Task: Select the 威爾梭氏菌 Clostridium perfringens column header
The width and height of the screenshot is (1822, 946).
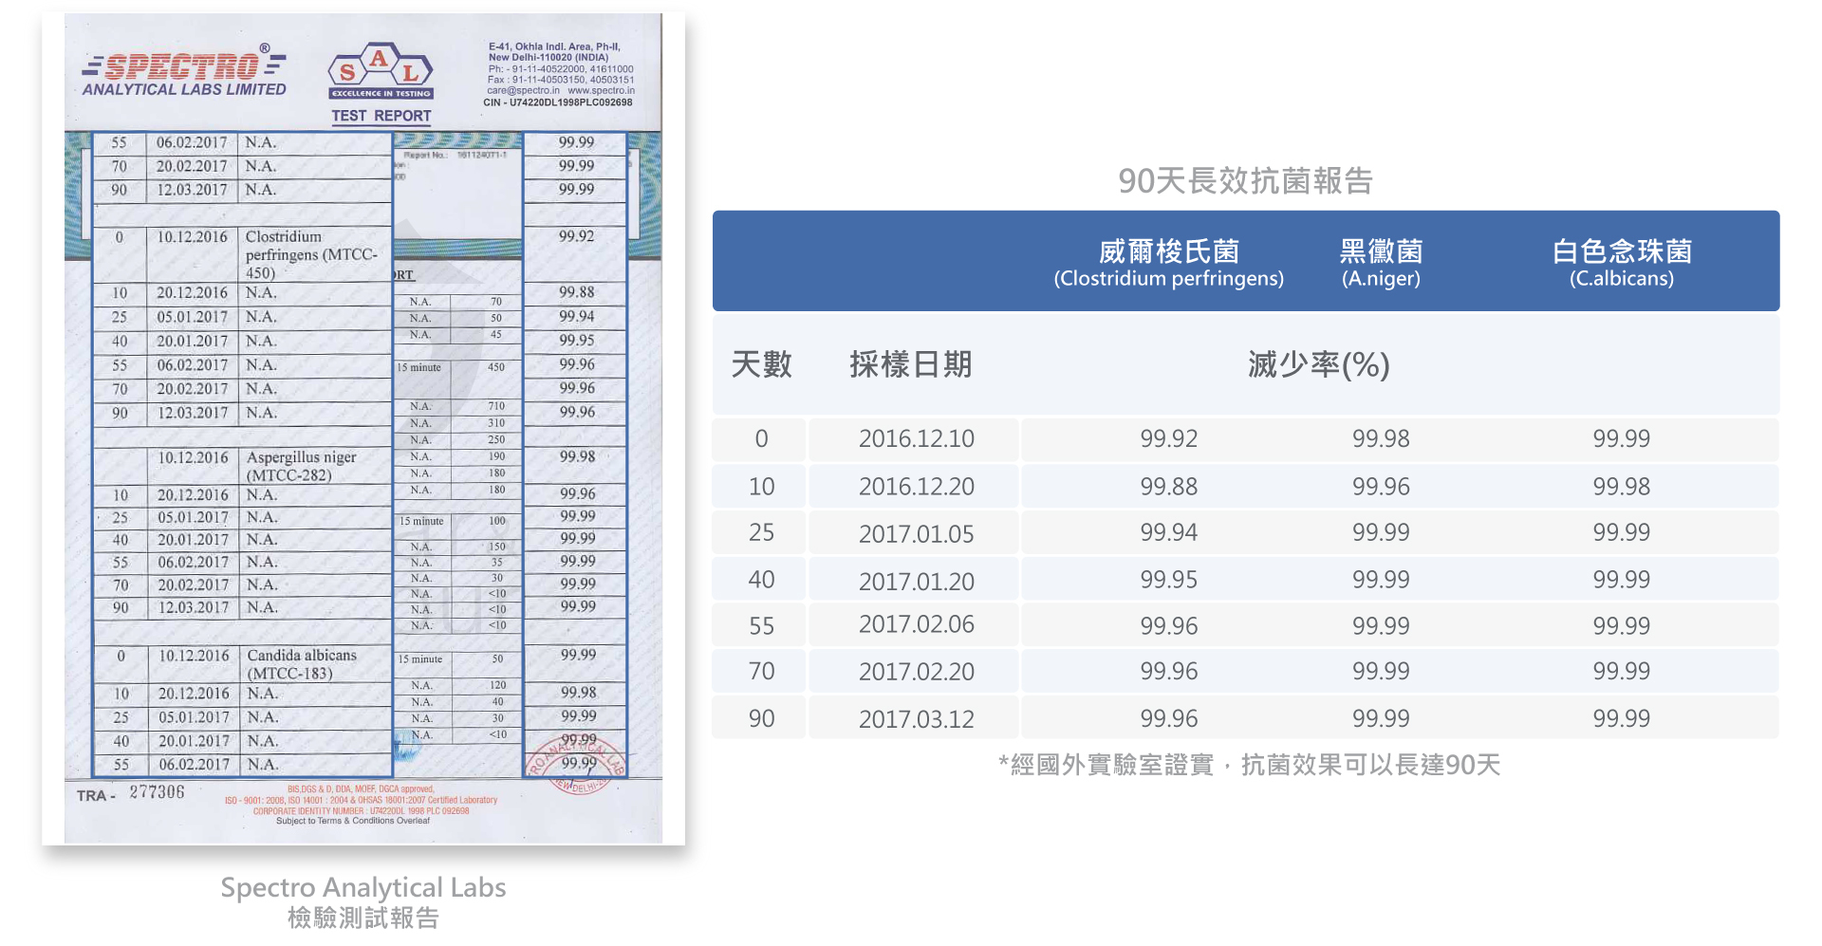Action: tap(1168, 263)
